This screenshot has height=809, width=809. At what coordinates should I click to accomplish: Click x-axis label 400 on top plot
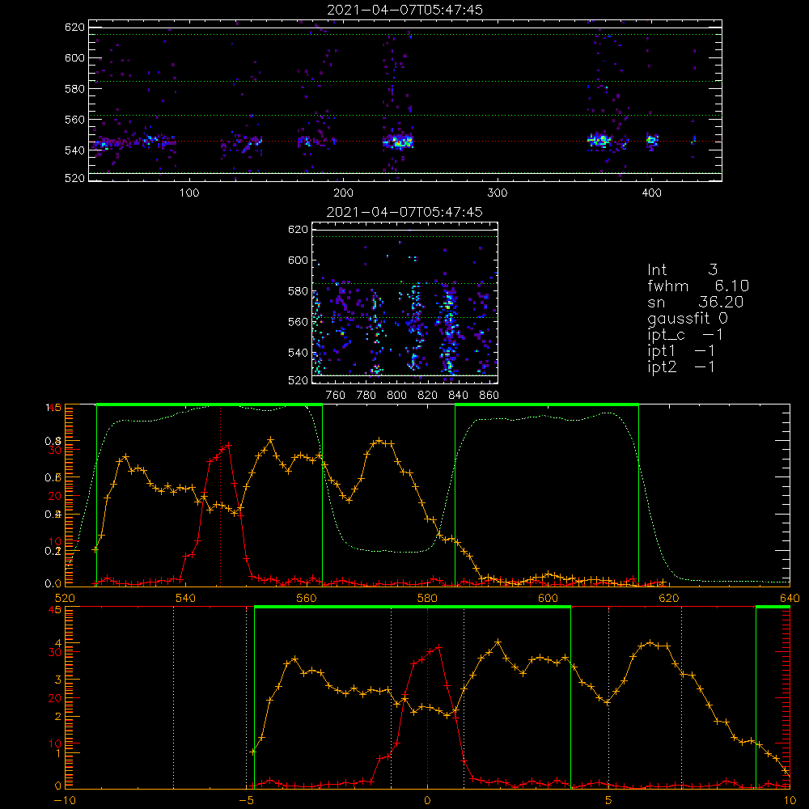point(651,193)
